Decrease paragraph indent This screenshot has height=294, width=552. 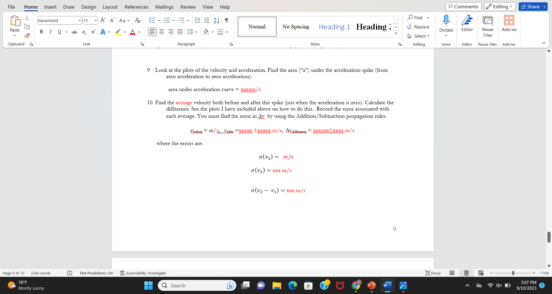click(x=198, y=20)
